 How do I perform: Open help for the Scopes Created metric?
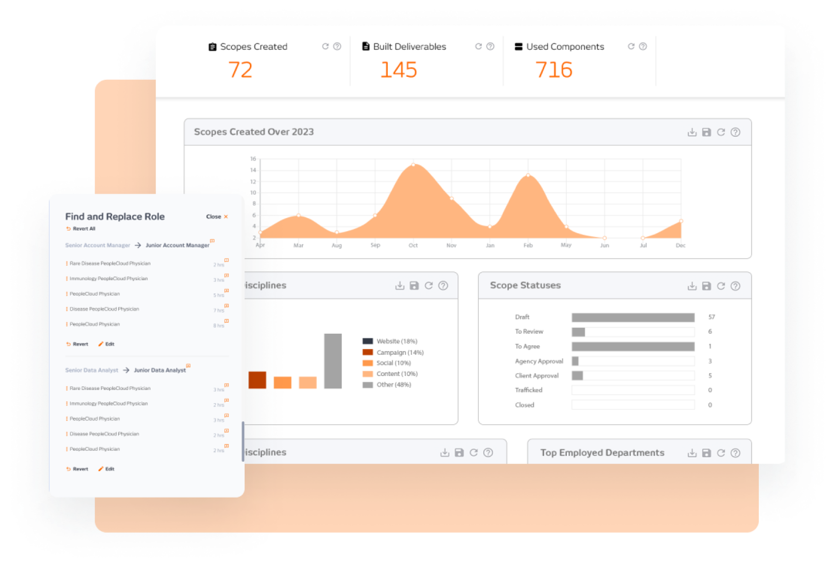tap(337, 47)
